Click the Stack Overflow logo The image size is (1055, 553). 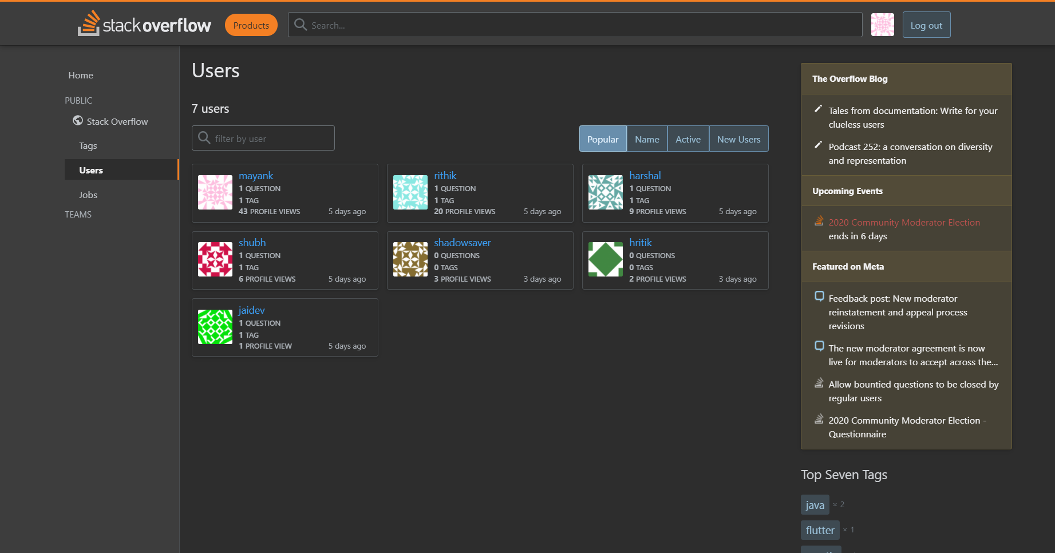[144, 23]
